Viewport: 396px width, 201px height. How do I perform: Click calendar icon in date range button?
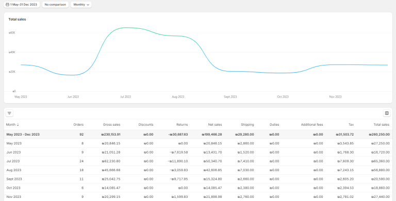point(7,5)
